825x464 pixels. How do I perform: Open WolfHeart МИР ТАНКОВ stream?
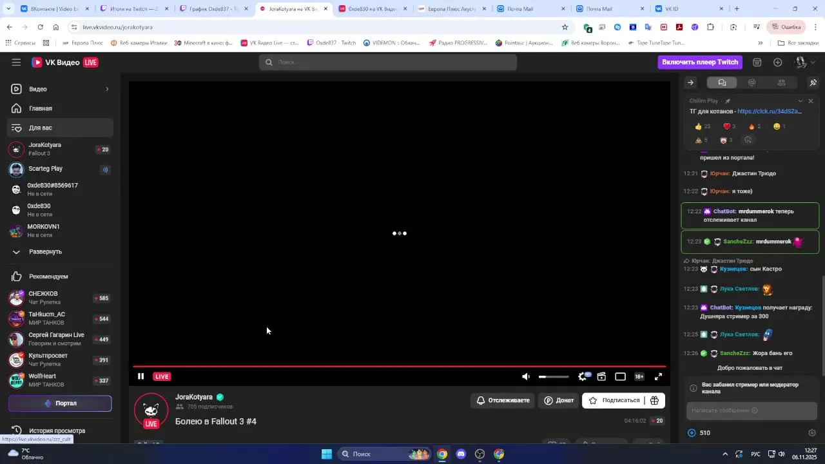pos(61,380)
